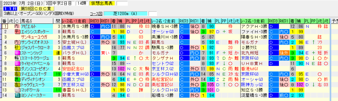This screenshot has width=338, height=101.
Task: Open 北九州短 race cell
Action: pos(254,53)
